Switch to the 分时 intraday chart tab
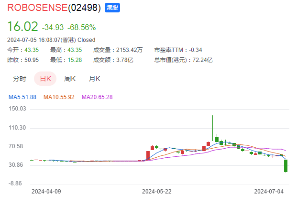This screenshot has height=203, width=297. (x=20, y=79)
